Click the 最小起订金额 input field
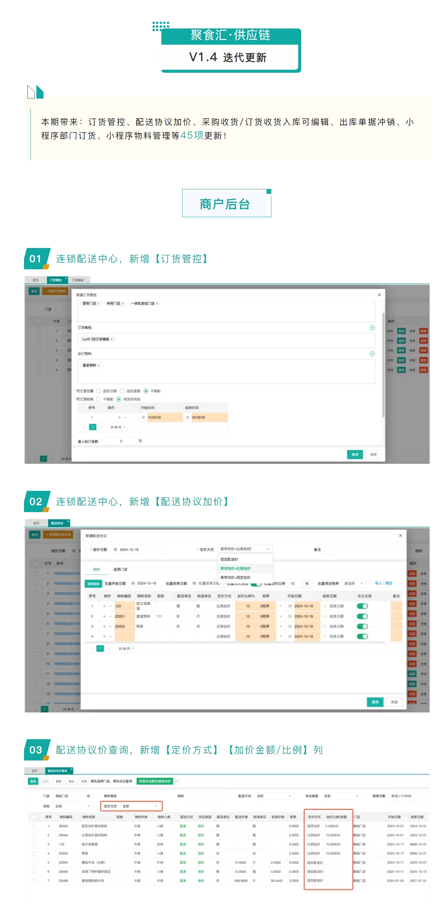This screenshot has width=443, height=921. click(x=121, y=441)
